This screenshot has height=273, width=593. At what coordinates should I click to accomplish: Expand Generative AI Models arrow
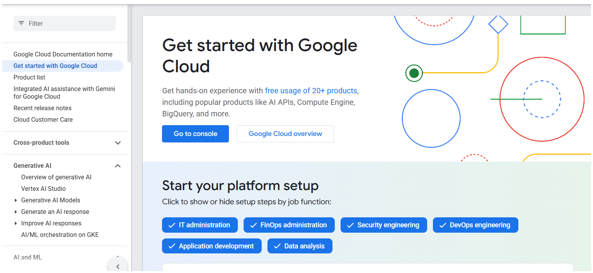tap(16, 200)
